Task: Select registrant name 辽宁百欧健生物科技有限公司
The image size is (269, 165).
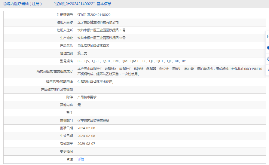Action: point(98,22)
